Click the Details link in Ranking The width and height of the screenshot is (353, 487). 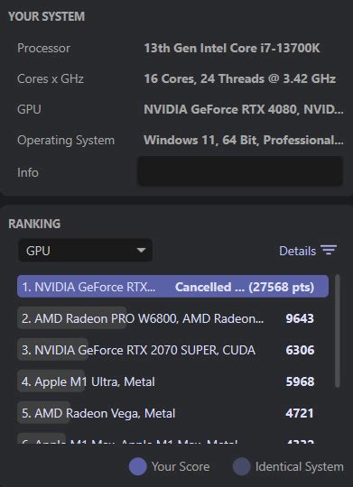(x=297, y=251)
